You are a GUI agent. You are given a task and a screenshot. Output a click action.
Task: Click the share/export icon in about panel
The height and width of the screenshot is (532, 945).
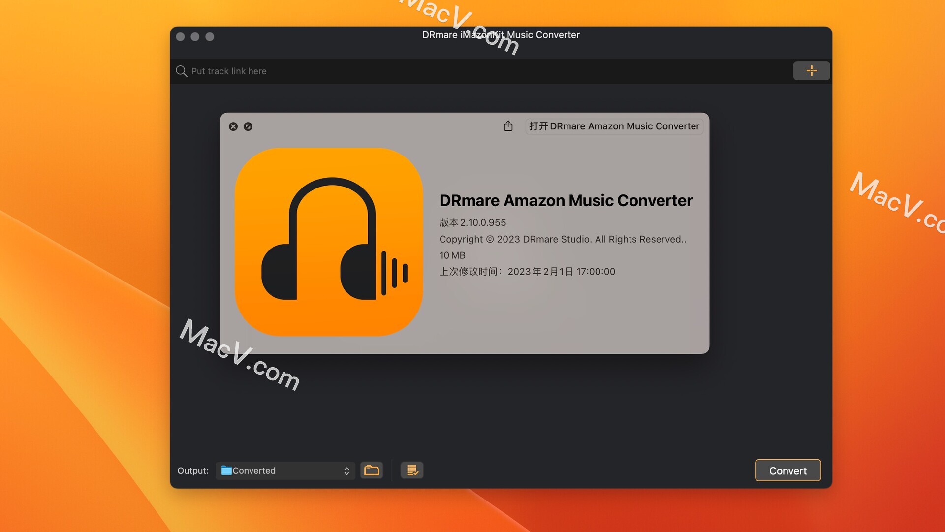tap(508, 126)
